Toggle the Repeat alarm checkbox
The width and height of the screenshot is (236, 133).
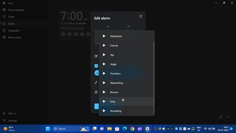click(96, 66)
